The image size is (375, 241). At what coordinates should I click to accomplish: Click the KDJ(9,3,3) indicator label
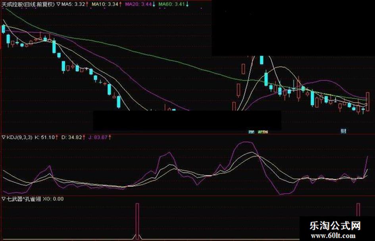tap(19, 137)
